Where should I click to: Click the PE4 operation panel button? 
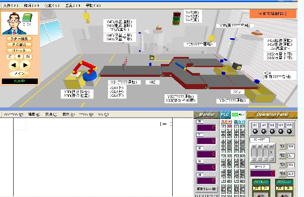(282, 174)
